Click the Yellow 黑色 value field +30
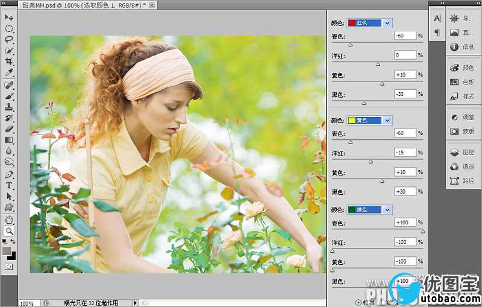482x307 pixels. click(x=405, y=191)
